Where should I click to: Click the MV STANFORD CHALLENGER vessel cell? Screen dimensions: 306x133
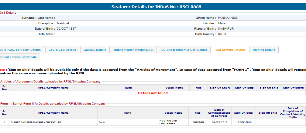(168, 122)
